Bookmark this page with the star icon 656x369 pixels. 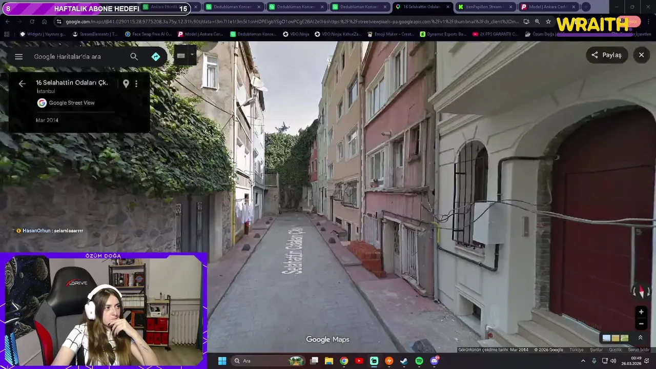[x=548, y=22]
